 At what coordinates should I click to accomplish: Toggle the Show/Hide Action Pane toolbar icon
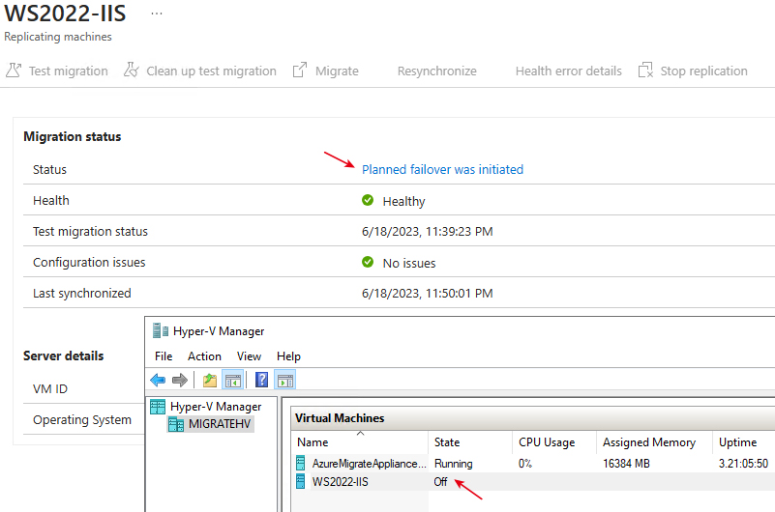coord(285,381)
